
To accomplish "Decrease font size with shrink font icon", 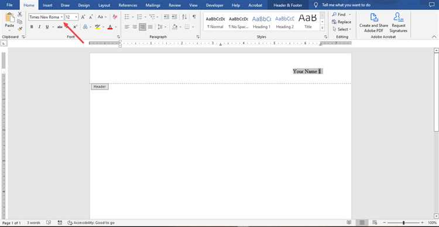I will point(91,17).
